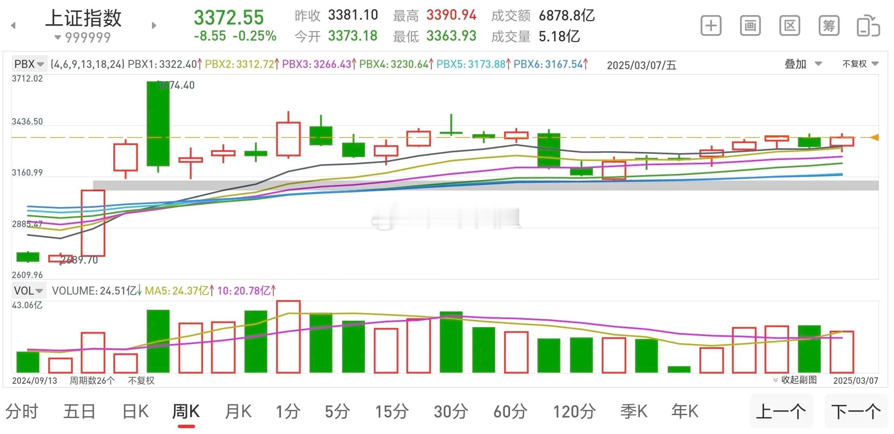Switch to the 年K tab

point(685,411)
